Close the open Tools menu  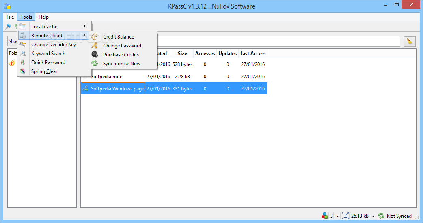click(x=26, y=17)
